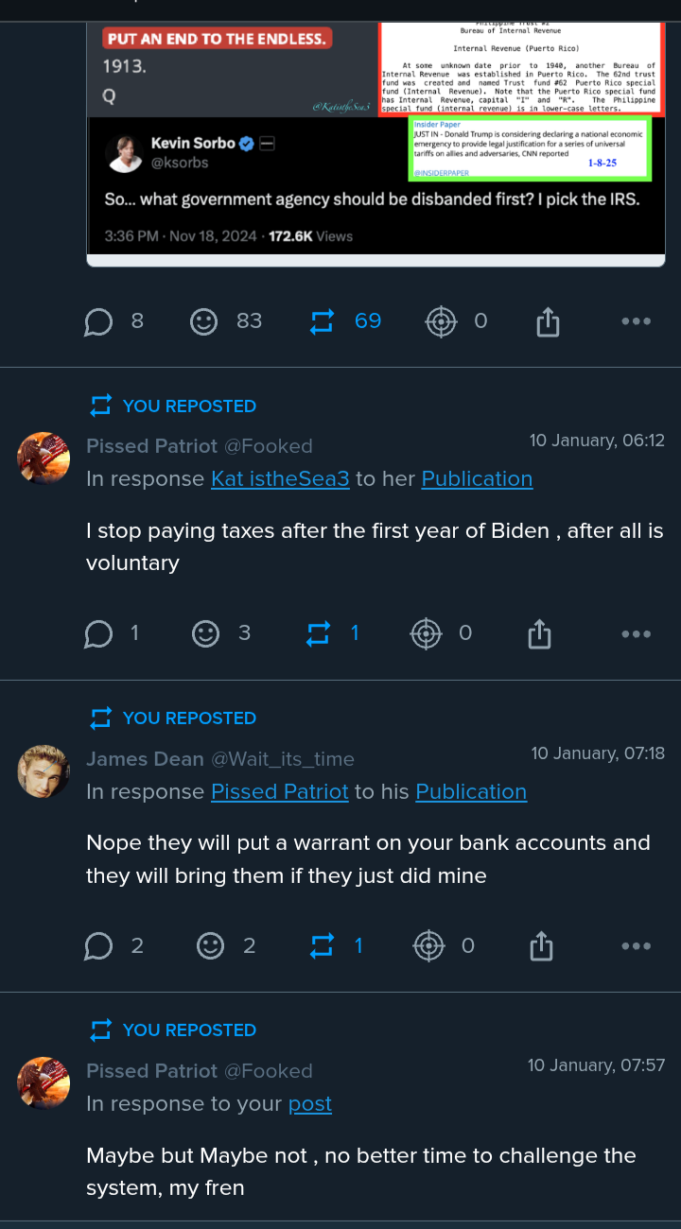The image size is (681, 1229).
Task: Share James Dean's warrant comment
Action: 541,946
